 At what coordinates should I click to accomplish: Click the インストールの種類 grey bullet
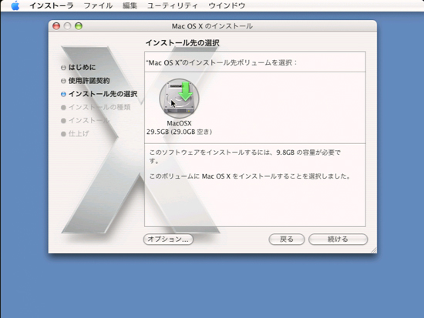point(63,107)
